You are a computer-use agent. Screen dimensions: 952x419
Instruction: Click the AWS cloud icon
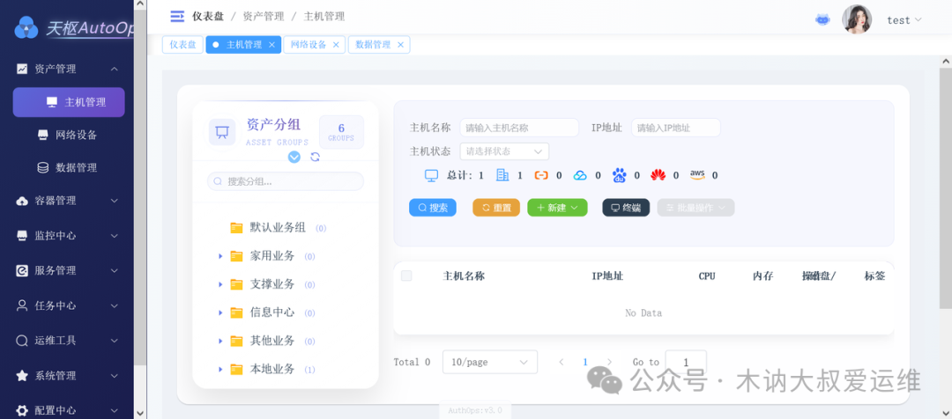point(697,174)
